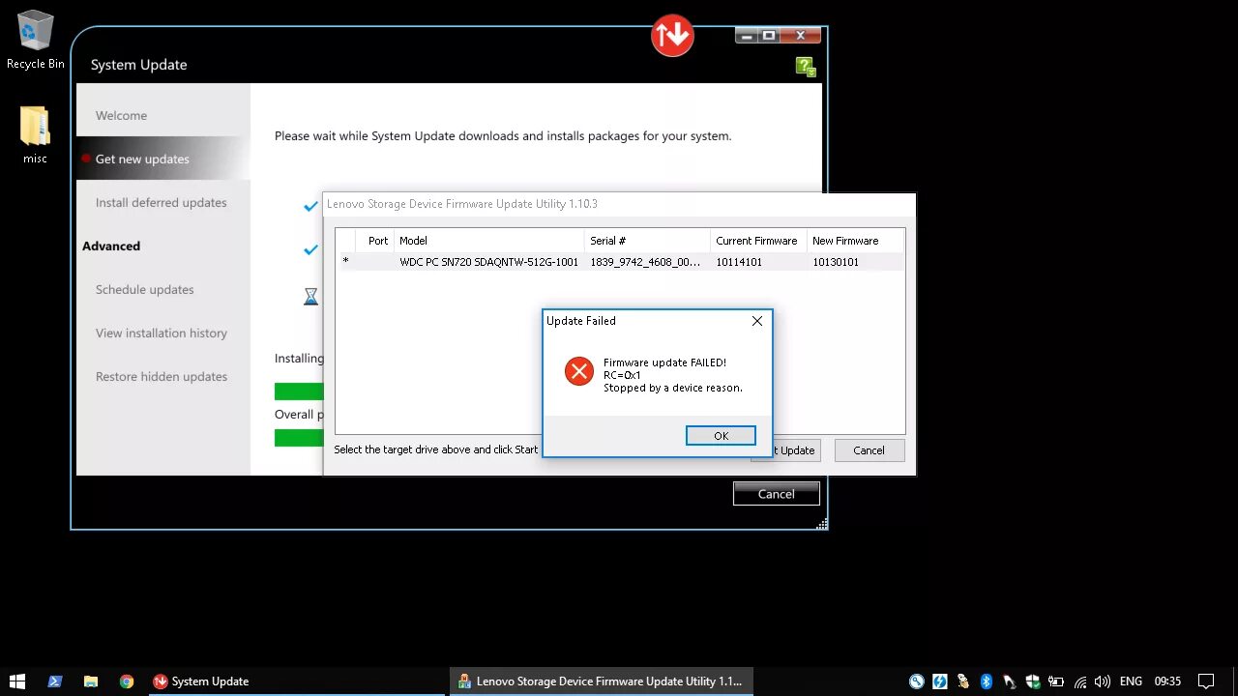This screenshot has height=696, width=1238.
Task: Click the gesture hand tray icon
Action: point(962,681)
